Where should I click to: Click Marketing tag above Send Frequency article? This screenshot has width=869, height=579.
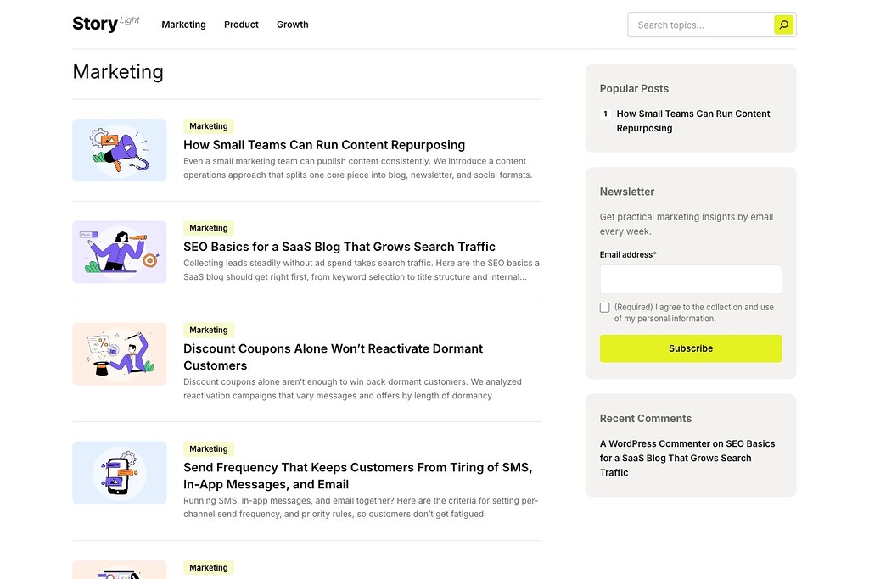tap(209, 449)
